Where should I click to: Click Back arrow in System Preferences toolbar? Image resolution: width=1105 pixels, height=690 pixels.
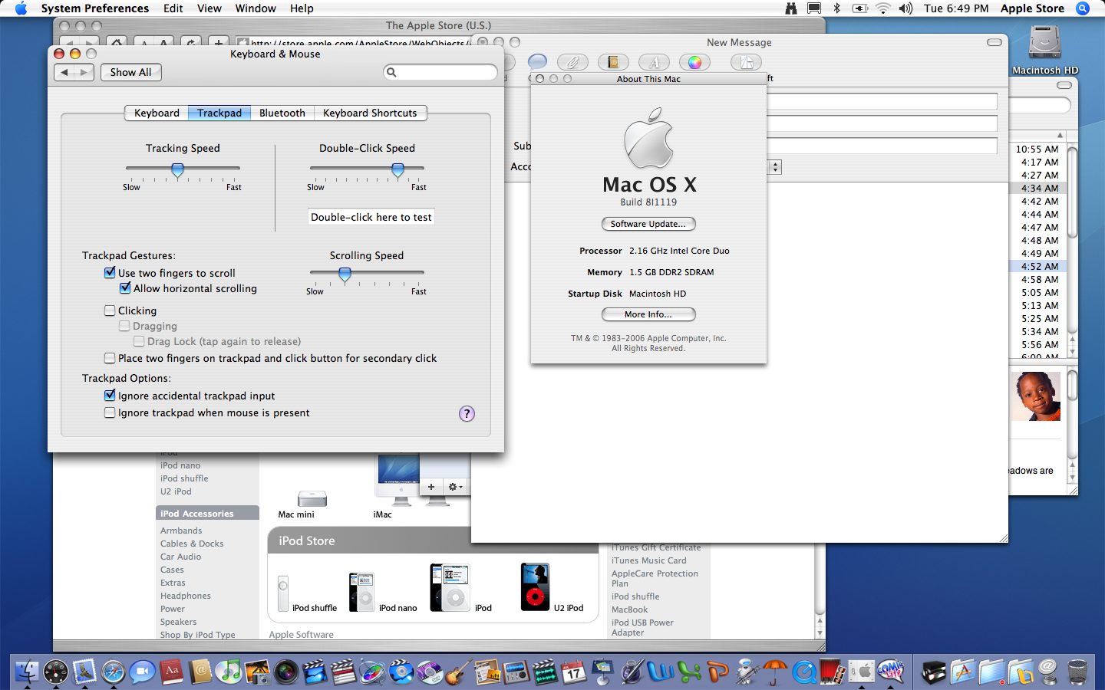pyautogui.click(x=64, y=72)
